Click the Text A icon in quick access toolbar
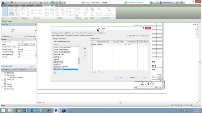Image resolution: width=202 pixels, height=113 pixels. coord(41,3)
